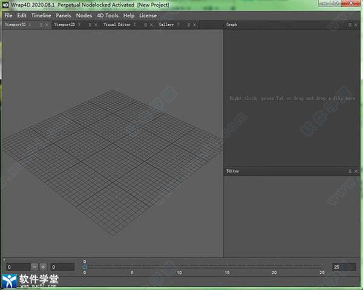
Task: Close the Gallery tab
Action: point(194,25)
